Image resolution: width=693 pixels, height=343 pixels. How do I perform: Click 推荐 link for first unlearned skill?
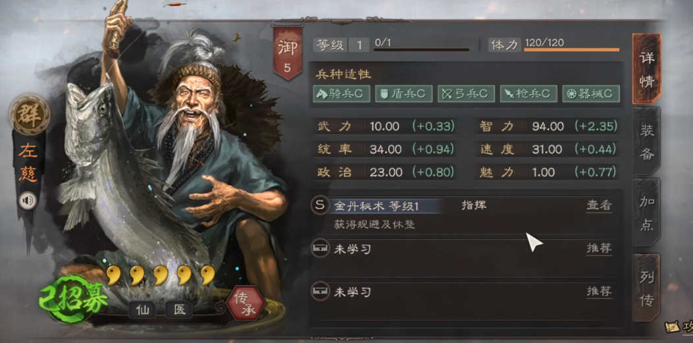click(x=600, y=248)
